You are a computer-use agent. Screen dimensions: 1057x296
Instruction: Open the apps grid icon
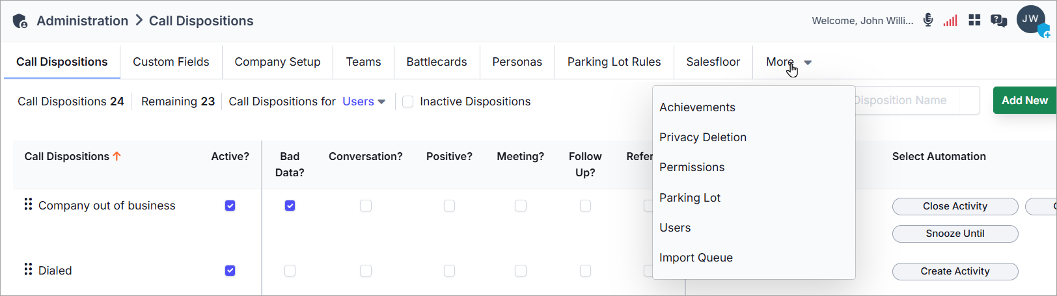click(974, 20)
